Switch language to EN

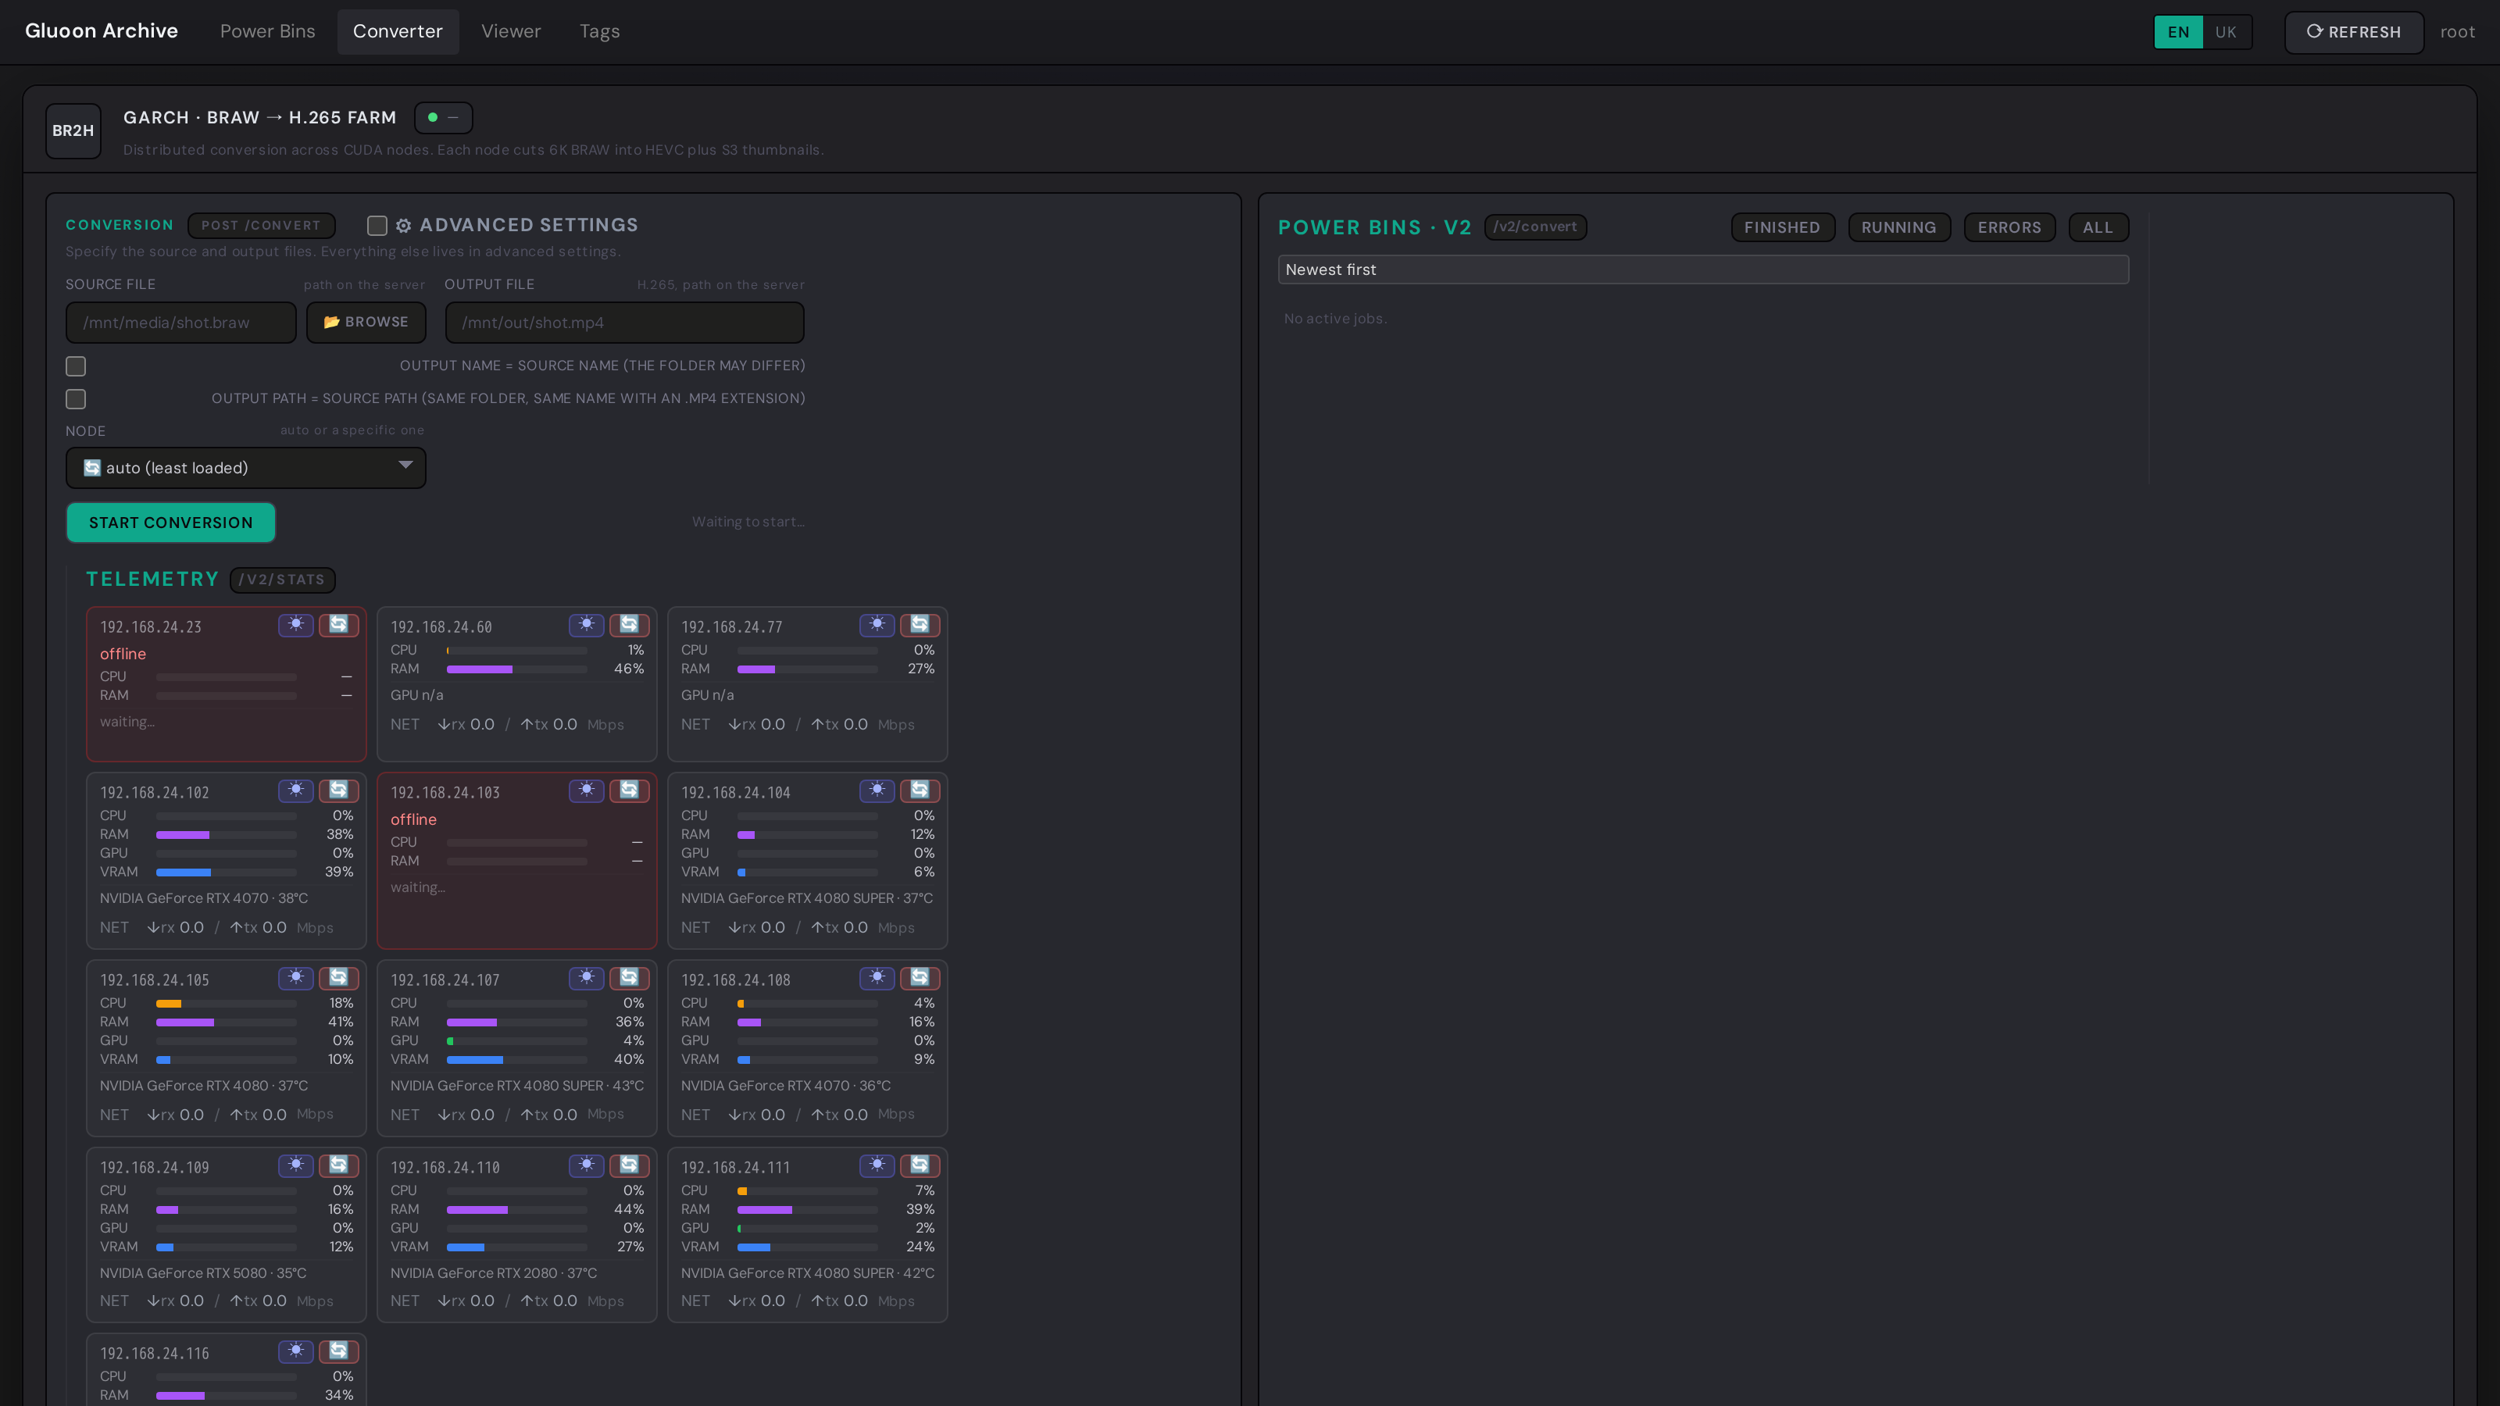click(2178, 32)
